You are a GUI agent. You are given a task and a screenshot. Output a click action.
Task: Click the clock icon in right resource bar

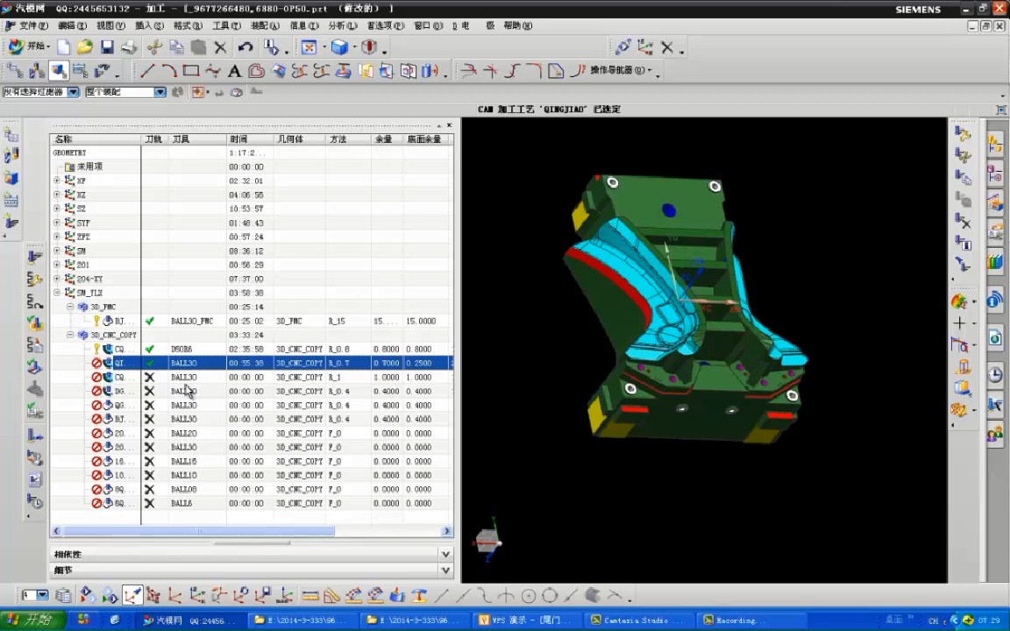[995, 375]
